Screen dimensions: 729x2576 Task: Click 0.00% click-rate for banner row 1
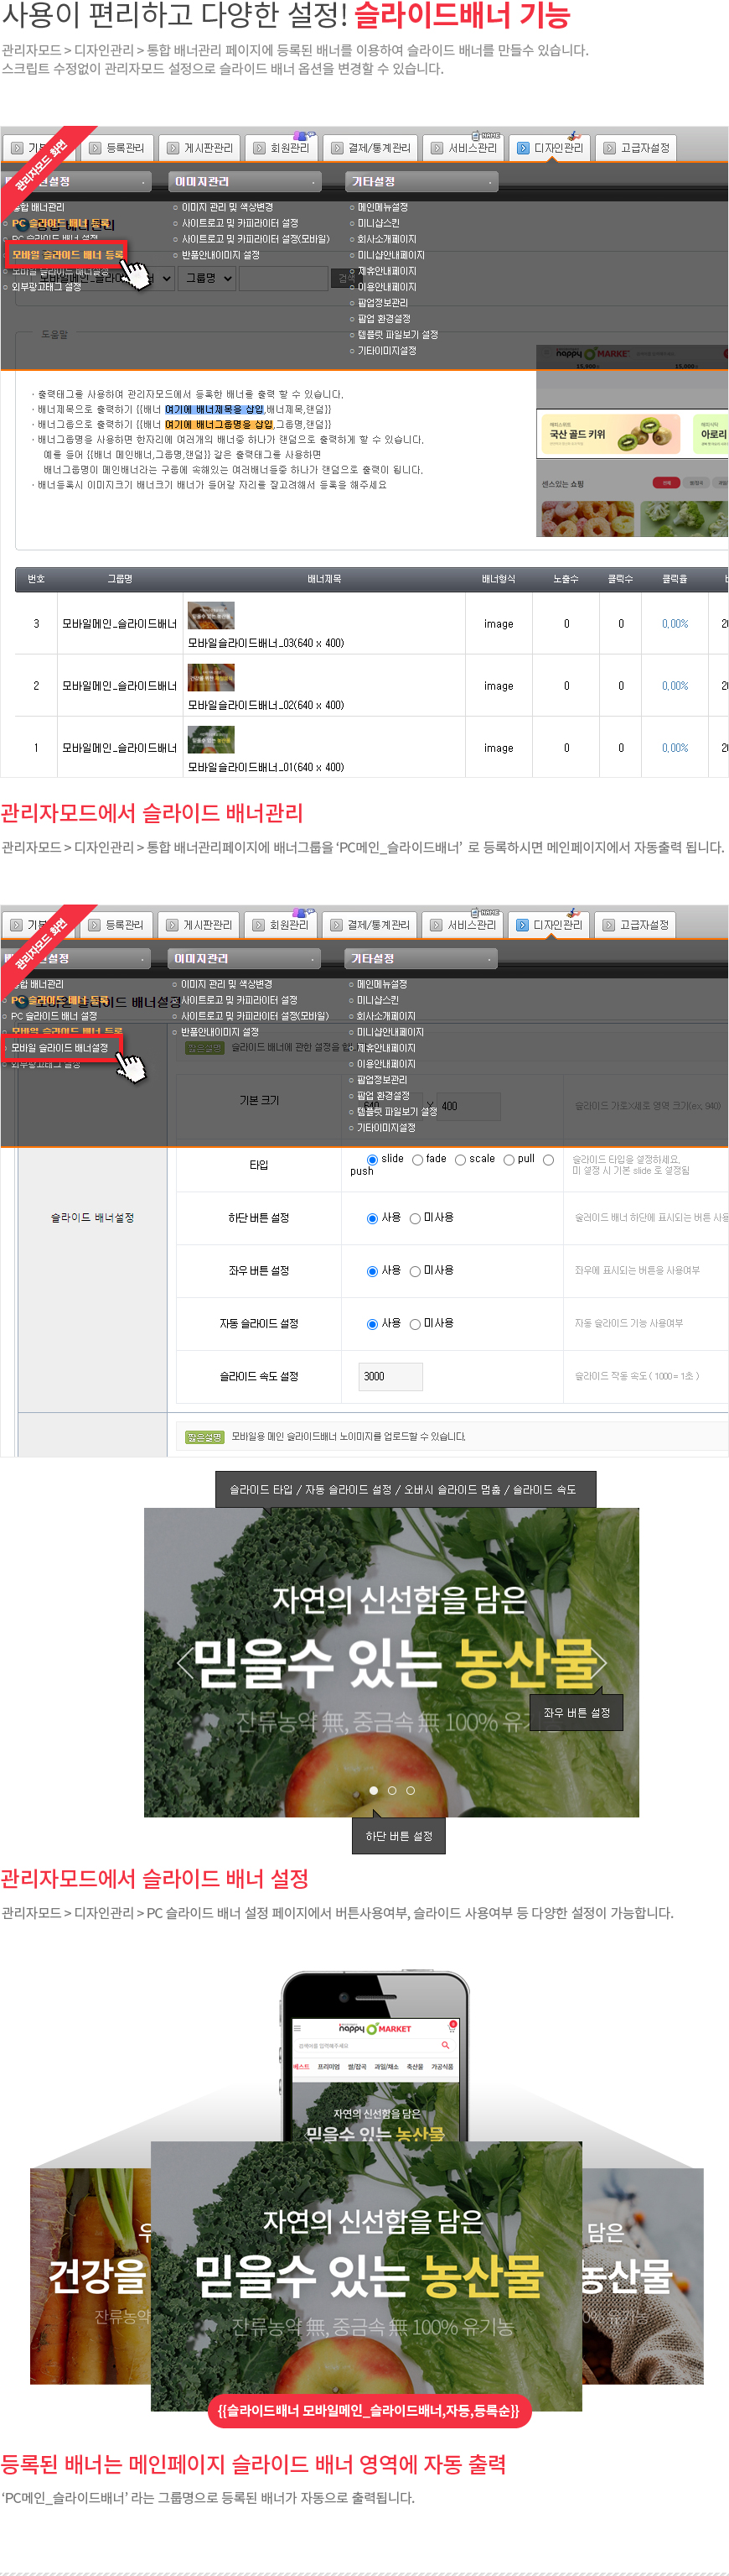pos(675,748)
